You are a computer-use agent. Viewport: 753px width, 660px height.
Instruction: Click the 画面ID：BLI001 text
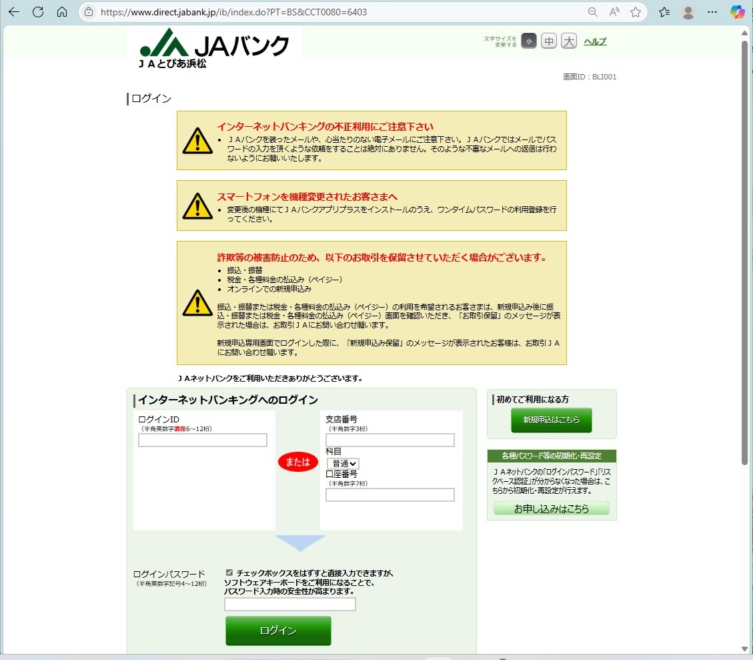pos(590,77)
